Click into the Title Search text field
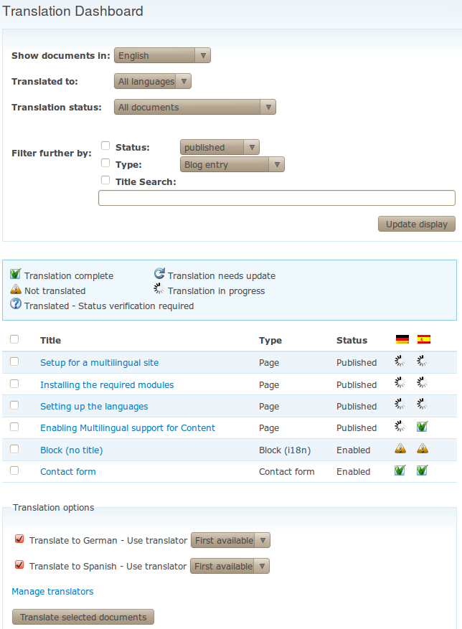The image size is (462, 629). pos(277,198)
